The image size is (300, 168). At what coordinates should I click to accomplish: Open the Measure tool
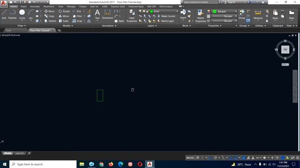(258, 14)
